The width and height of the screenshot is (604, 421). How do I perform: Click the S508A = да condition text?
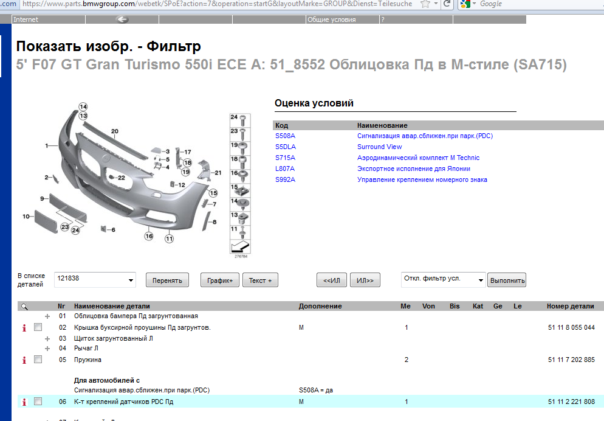tap(316, 390)
